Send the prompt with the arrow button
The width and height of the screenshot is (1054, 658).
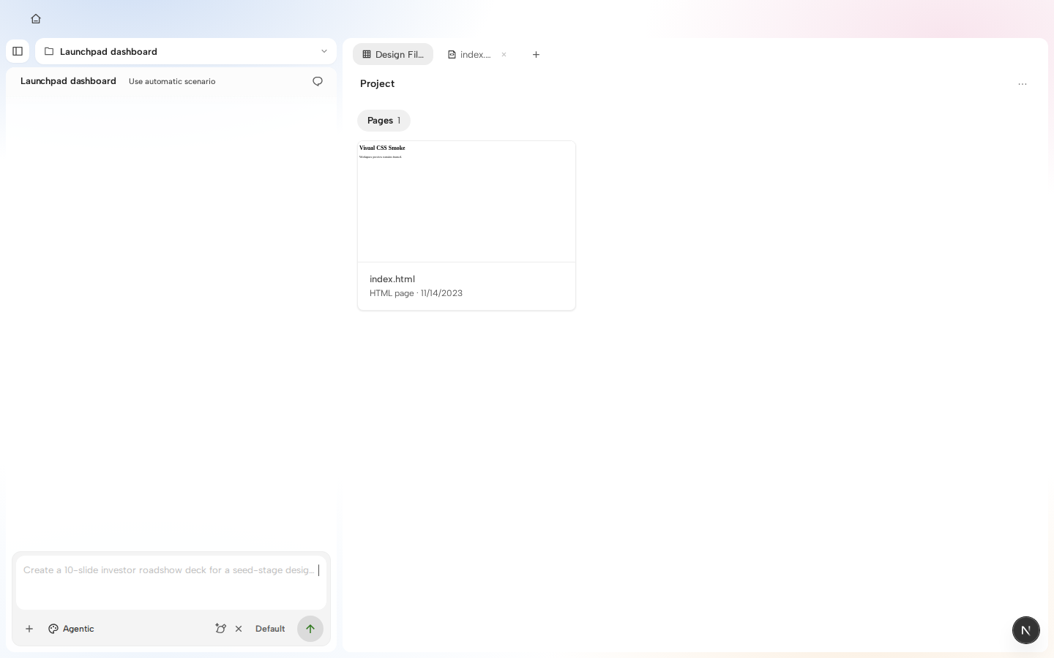pos(310,629)
